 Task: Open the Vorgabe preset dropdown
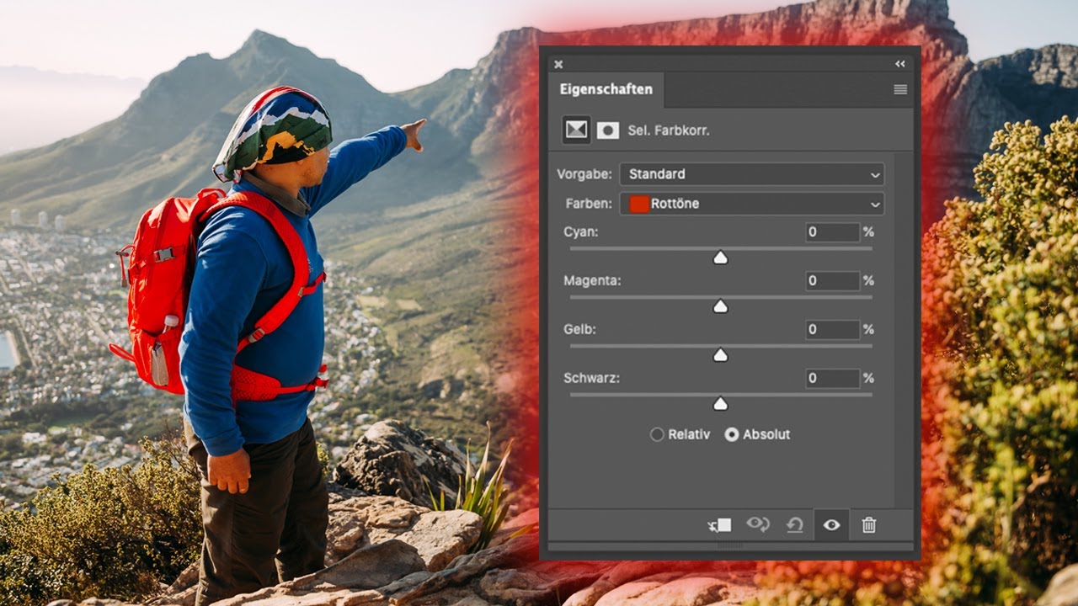coord(752,174)
